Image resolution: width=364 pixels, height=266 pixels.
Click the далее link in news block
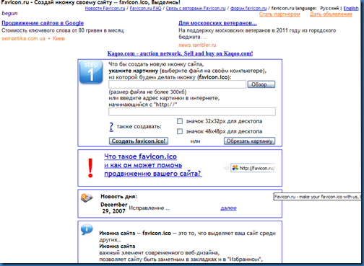pyautogui.click(x=228, y=208)
